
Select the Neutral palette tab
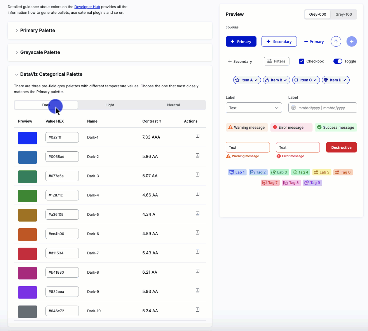click(173, 105)
